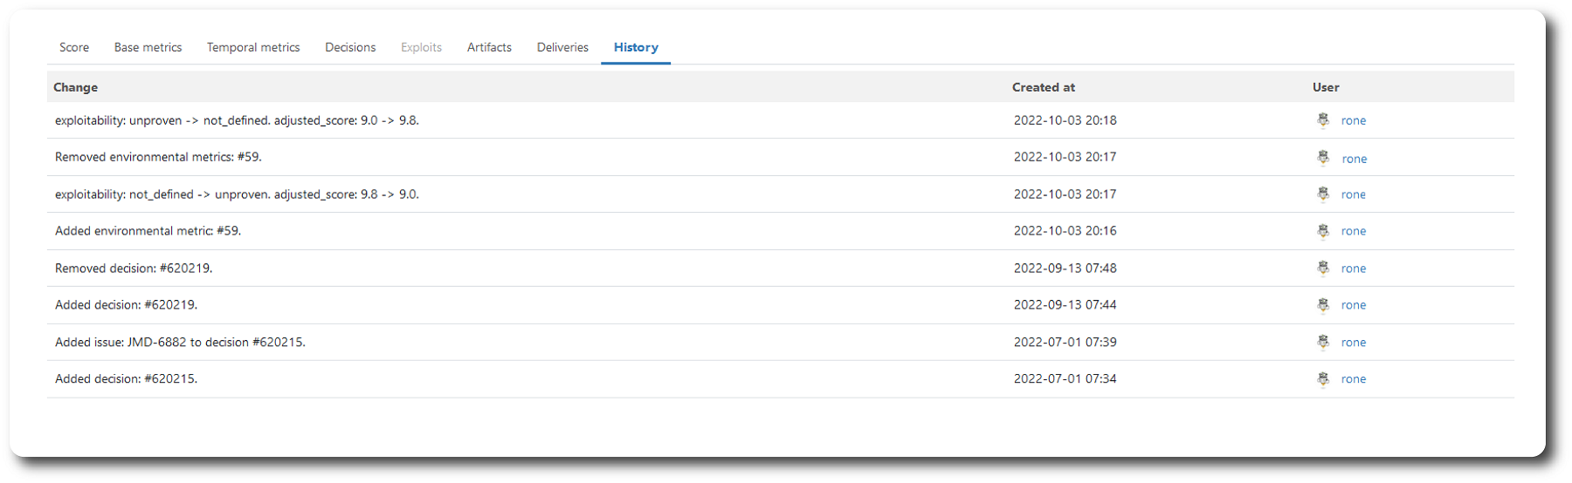This screenshot has width=1572, height=483.
Task: Open 'rone' link for 'Added decision: #620215'
Action: click(1354, 379)
